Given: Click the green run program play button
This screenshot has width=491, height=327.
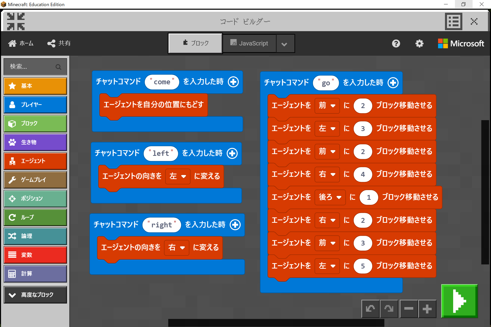Looking at the screenshot, I should [459, 301].
